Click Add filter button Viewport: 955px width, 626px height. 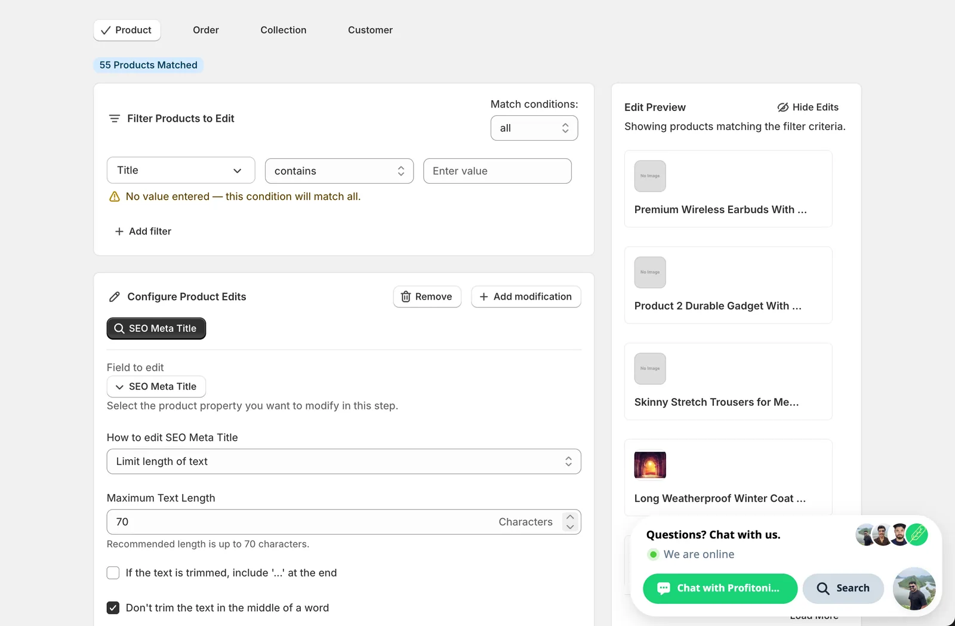point(143,232)
